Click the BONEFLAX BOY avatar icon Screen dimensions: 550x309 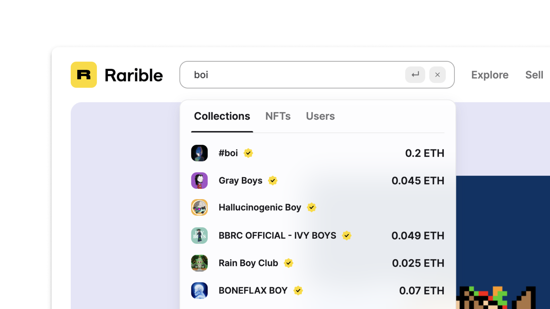199,290
